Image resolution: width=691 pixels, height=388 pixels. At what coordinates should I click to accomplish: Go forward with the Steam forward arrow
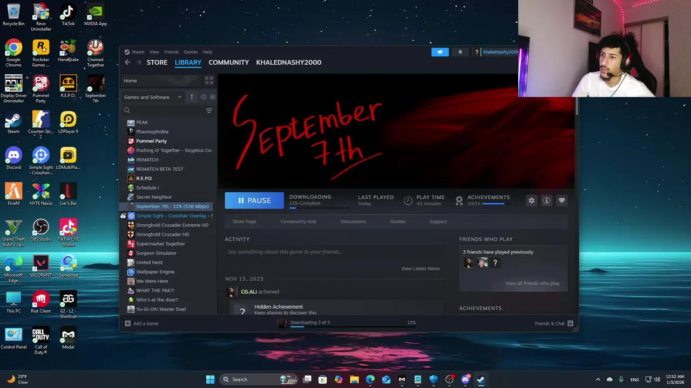tap(139, 63)
